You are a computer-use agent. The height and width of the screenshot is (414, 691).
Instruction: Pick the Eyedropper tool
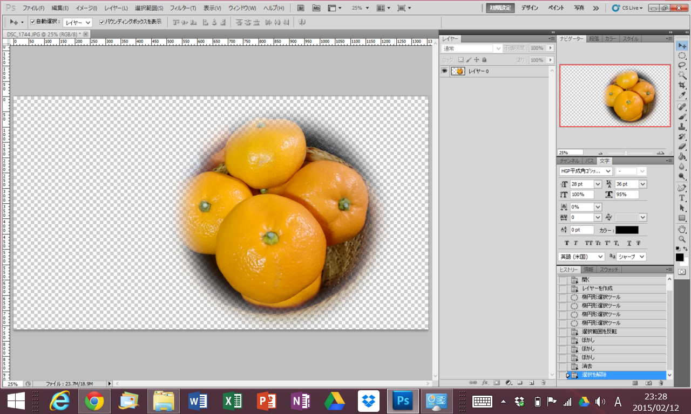tap(682, 95)
